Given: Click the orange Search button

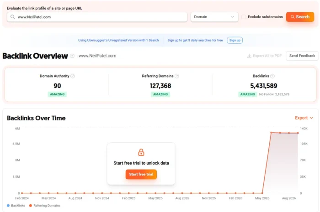Looking at the screenshot, I should (300, 17).
